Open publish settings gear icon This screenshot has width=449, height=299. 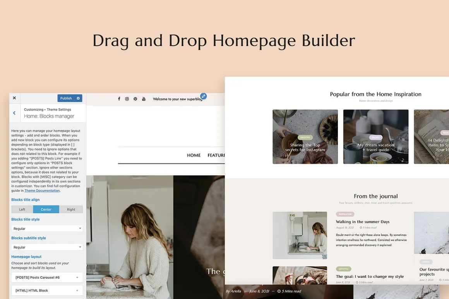pyautogui.click(x=78, y=99)
